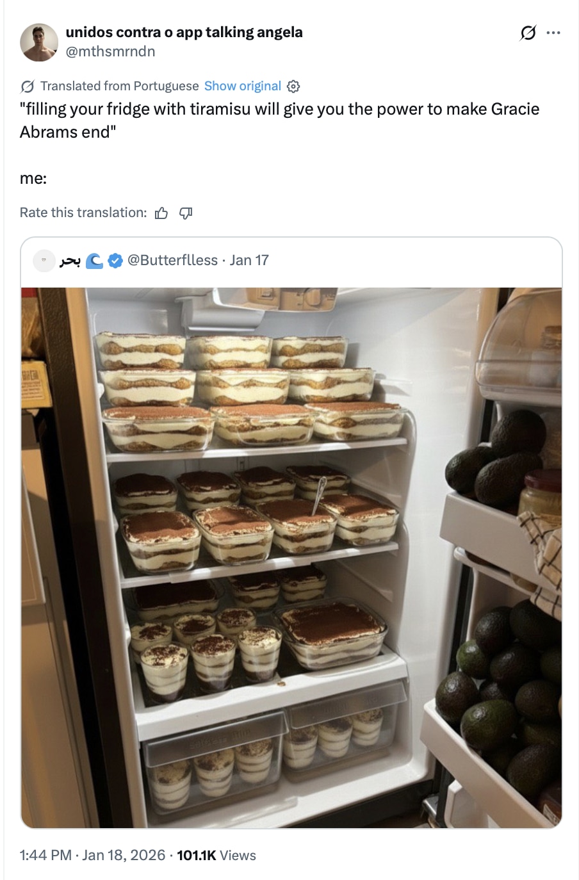579x880 pixels.
Task: Click the wave emoji in quoted name
Action: coord(94,261)
